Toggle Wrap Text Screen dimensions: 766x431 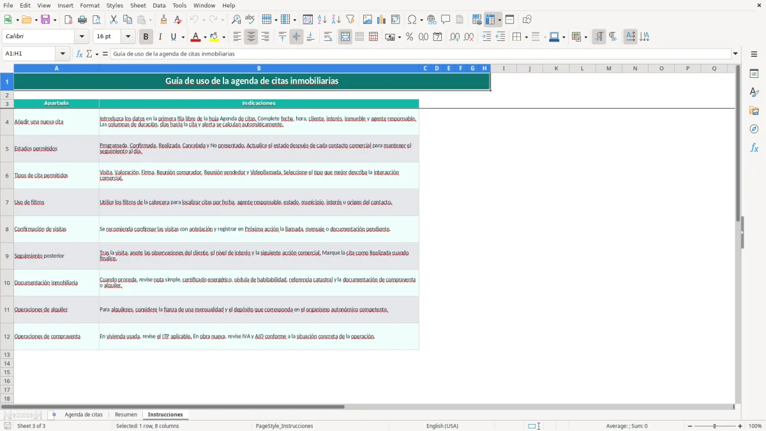(x=328, y=37)
